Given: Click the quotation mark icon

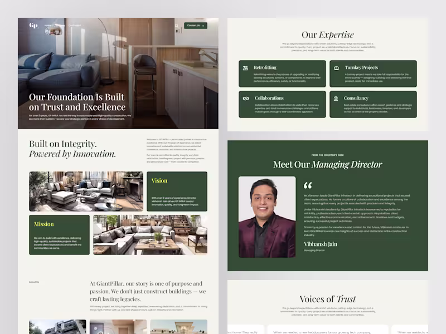Looking at the screenshot, I should pyautogui.click(x=308, y=185).
